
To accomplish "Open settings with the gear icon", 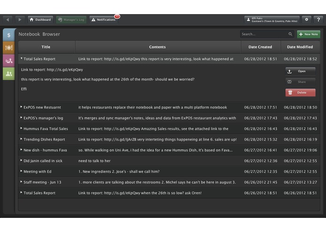I will 306,20.
